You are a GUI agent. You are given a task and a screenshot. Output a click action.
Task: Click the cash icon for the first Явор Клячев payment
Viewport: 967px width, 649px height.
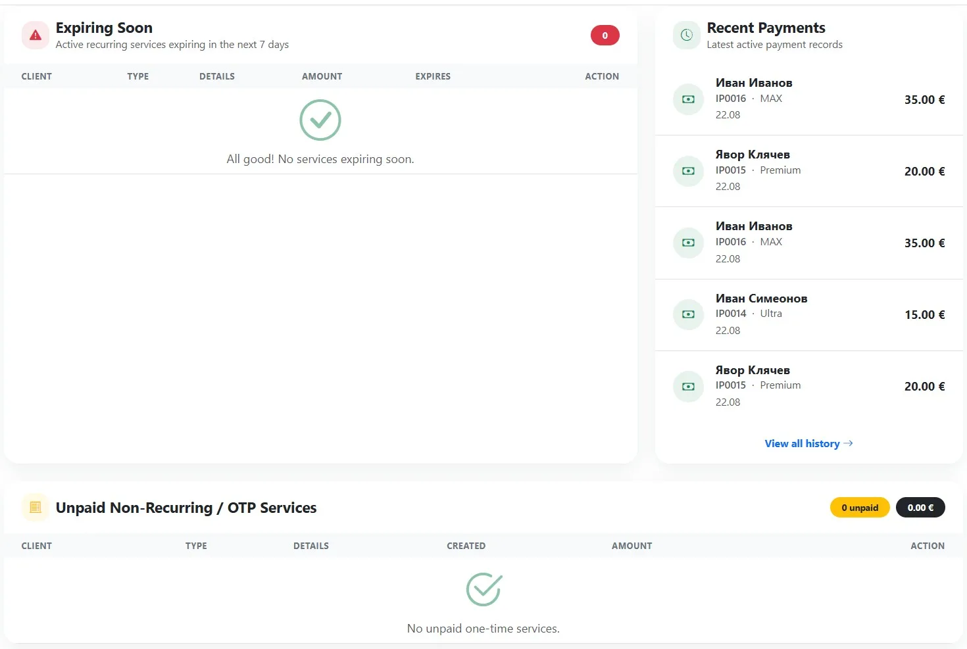coord(688,171)
